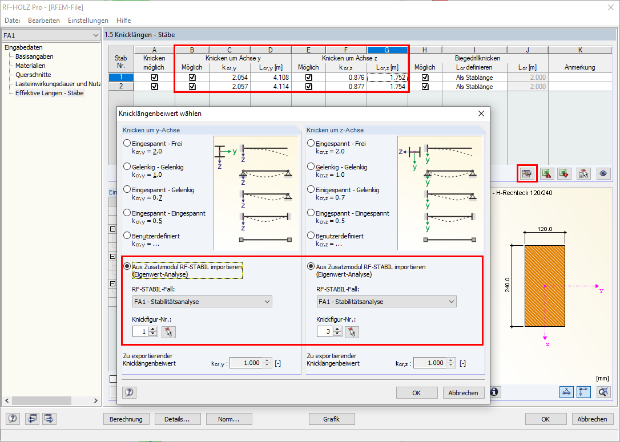Go to next table with right-arrow icon
This screenshot has width=620, height=442.
tap(49, 418)
